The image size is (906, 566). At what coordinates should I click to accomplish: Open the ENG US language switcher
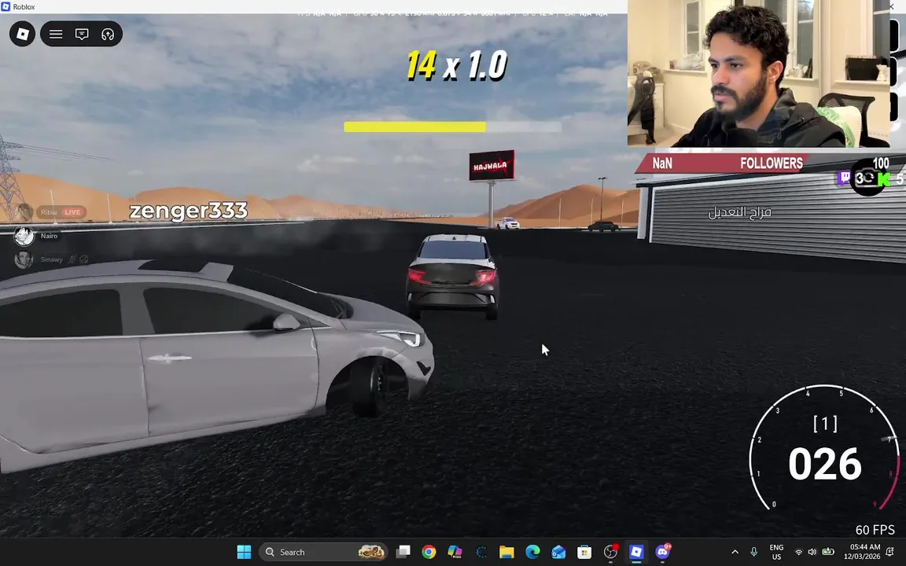pyautogui.click(x=776, y=552)
